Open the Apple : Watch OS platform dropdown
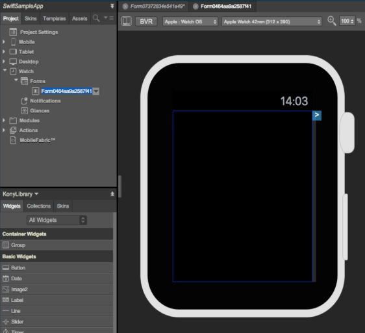 click(190, 21)
